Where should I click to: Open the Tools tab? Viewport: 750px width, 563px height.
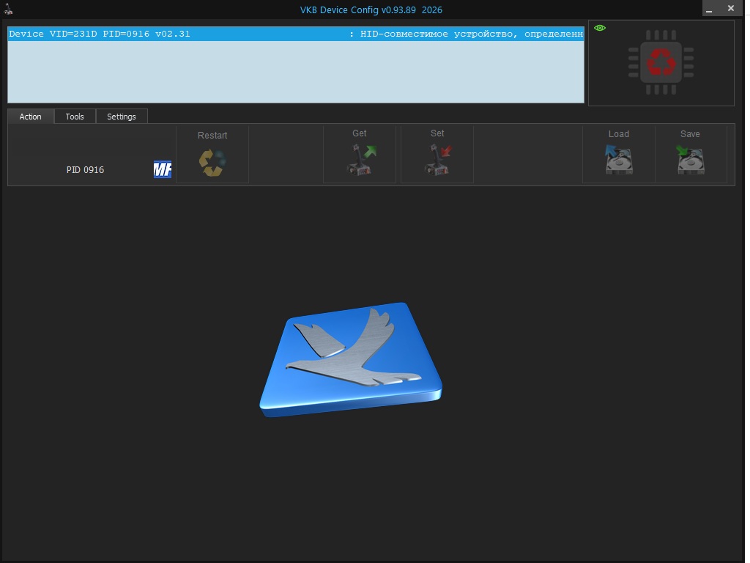75,117
